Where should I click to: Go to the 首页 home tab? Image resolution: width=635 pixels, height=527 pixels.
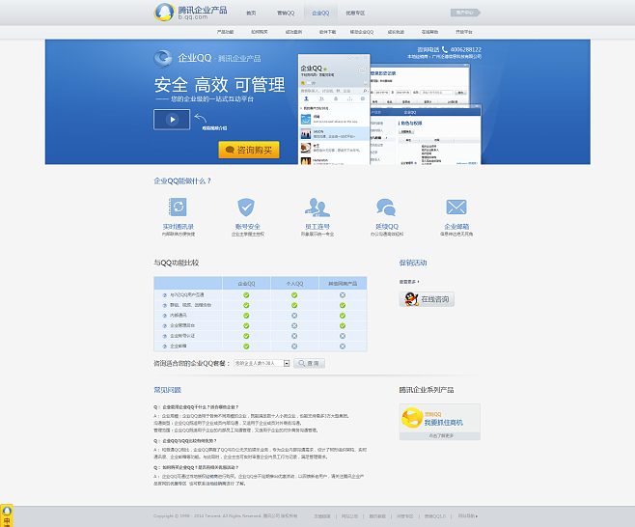tap(251, 13)
